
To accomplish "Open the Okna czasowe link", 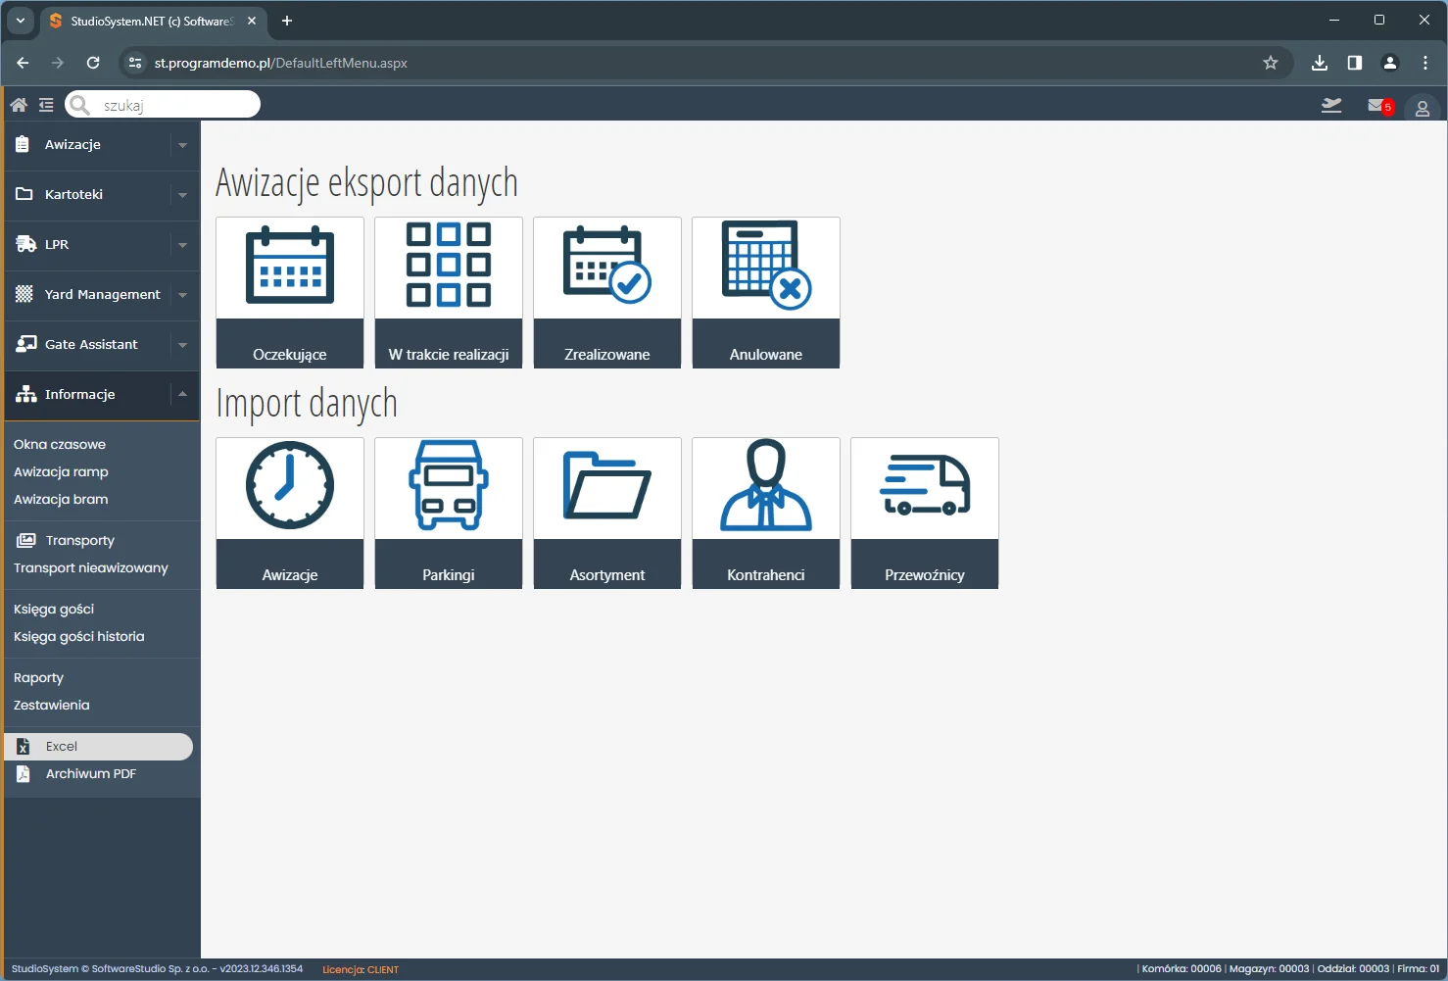I will point(60,444).
